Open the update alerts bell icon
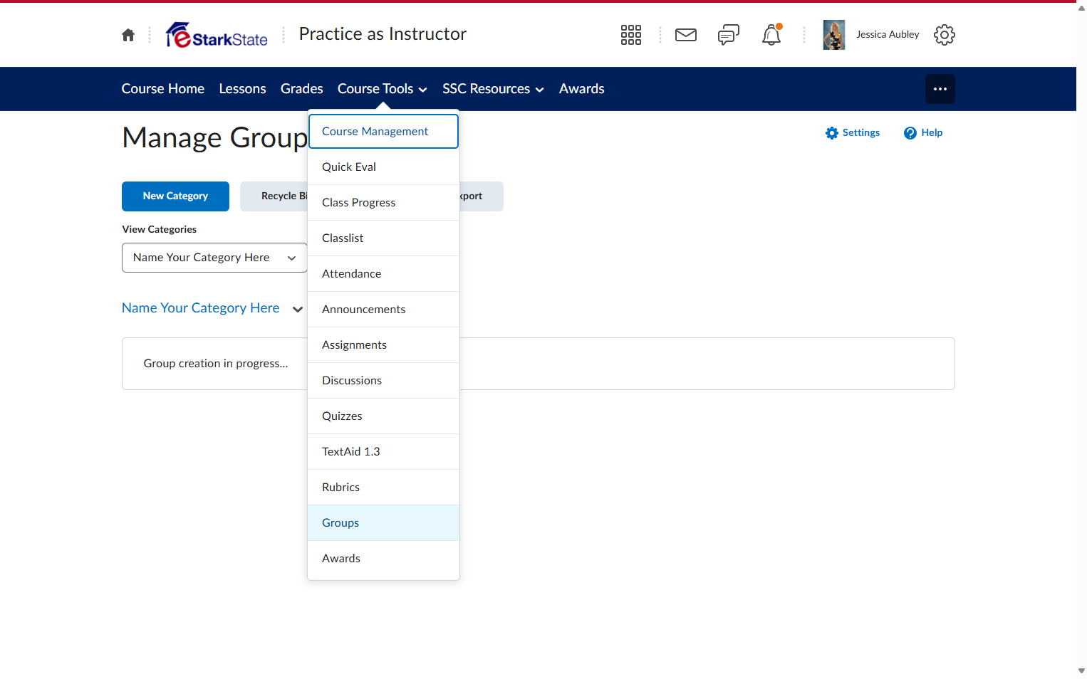 coord(771,35)
